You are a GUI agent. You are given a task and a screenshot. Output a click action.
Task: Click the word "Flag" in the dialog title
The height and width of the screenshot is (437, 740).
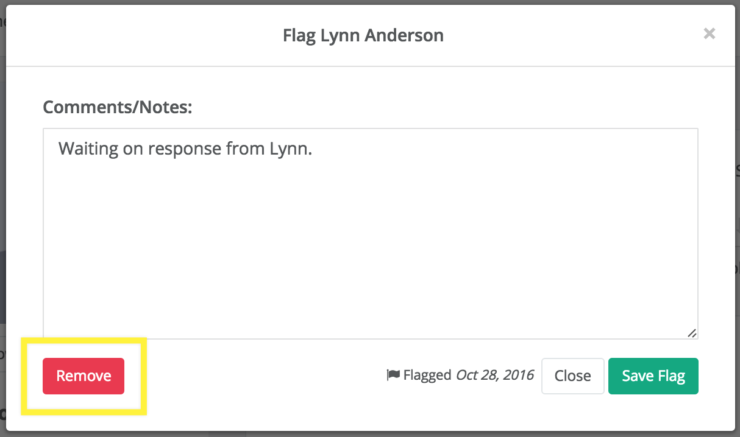pos(297,35)
